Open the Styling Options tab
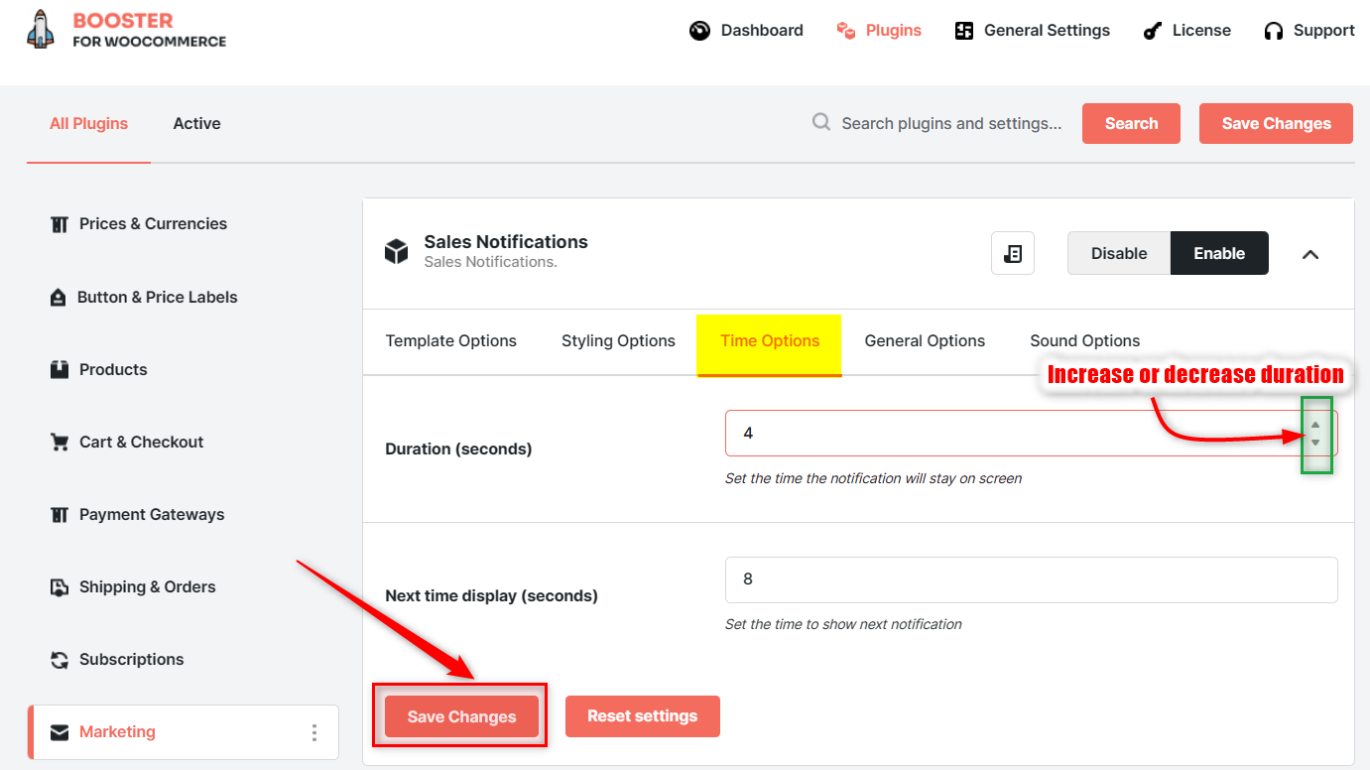Viewport: 1370px width, 770px height. pos(618,340)
